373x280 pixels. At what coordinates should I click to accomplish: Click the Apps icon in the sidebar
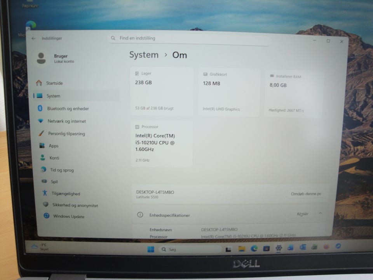coord(42,145)
